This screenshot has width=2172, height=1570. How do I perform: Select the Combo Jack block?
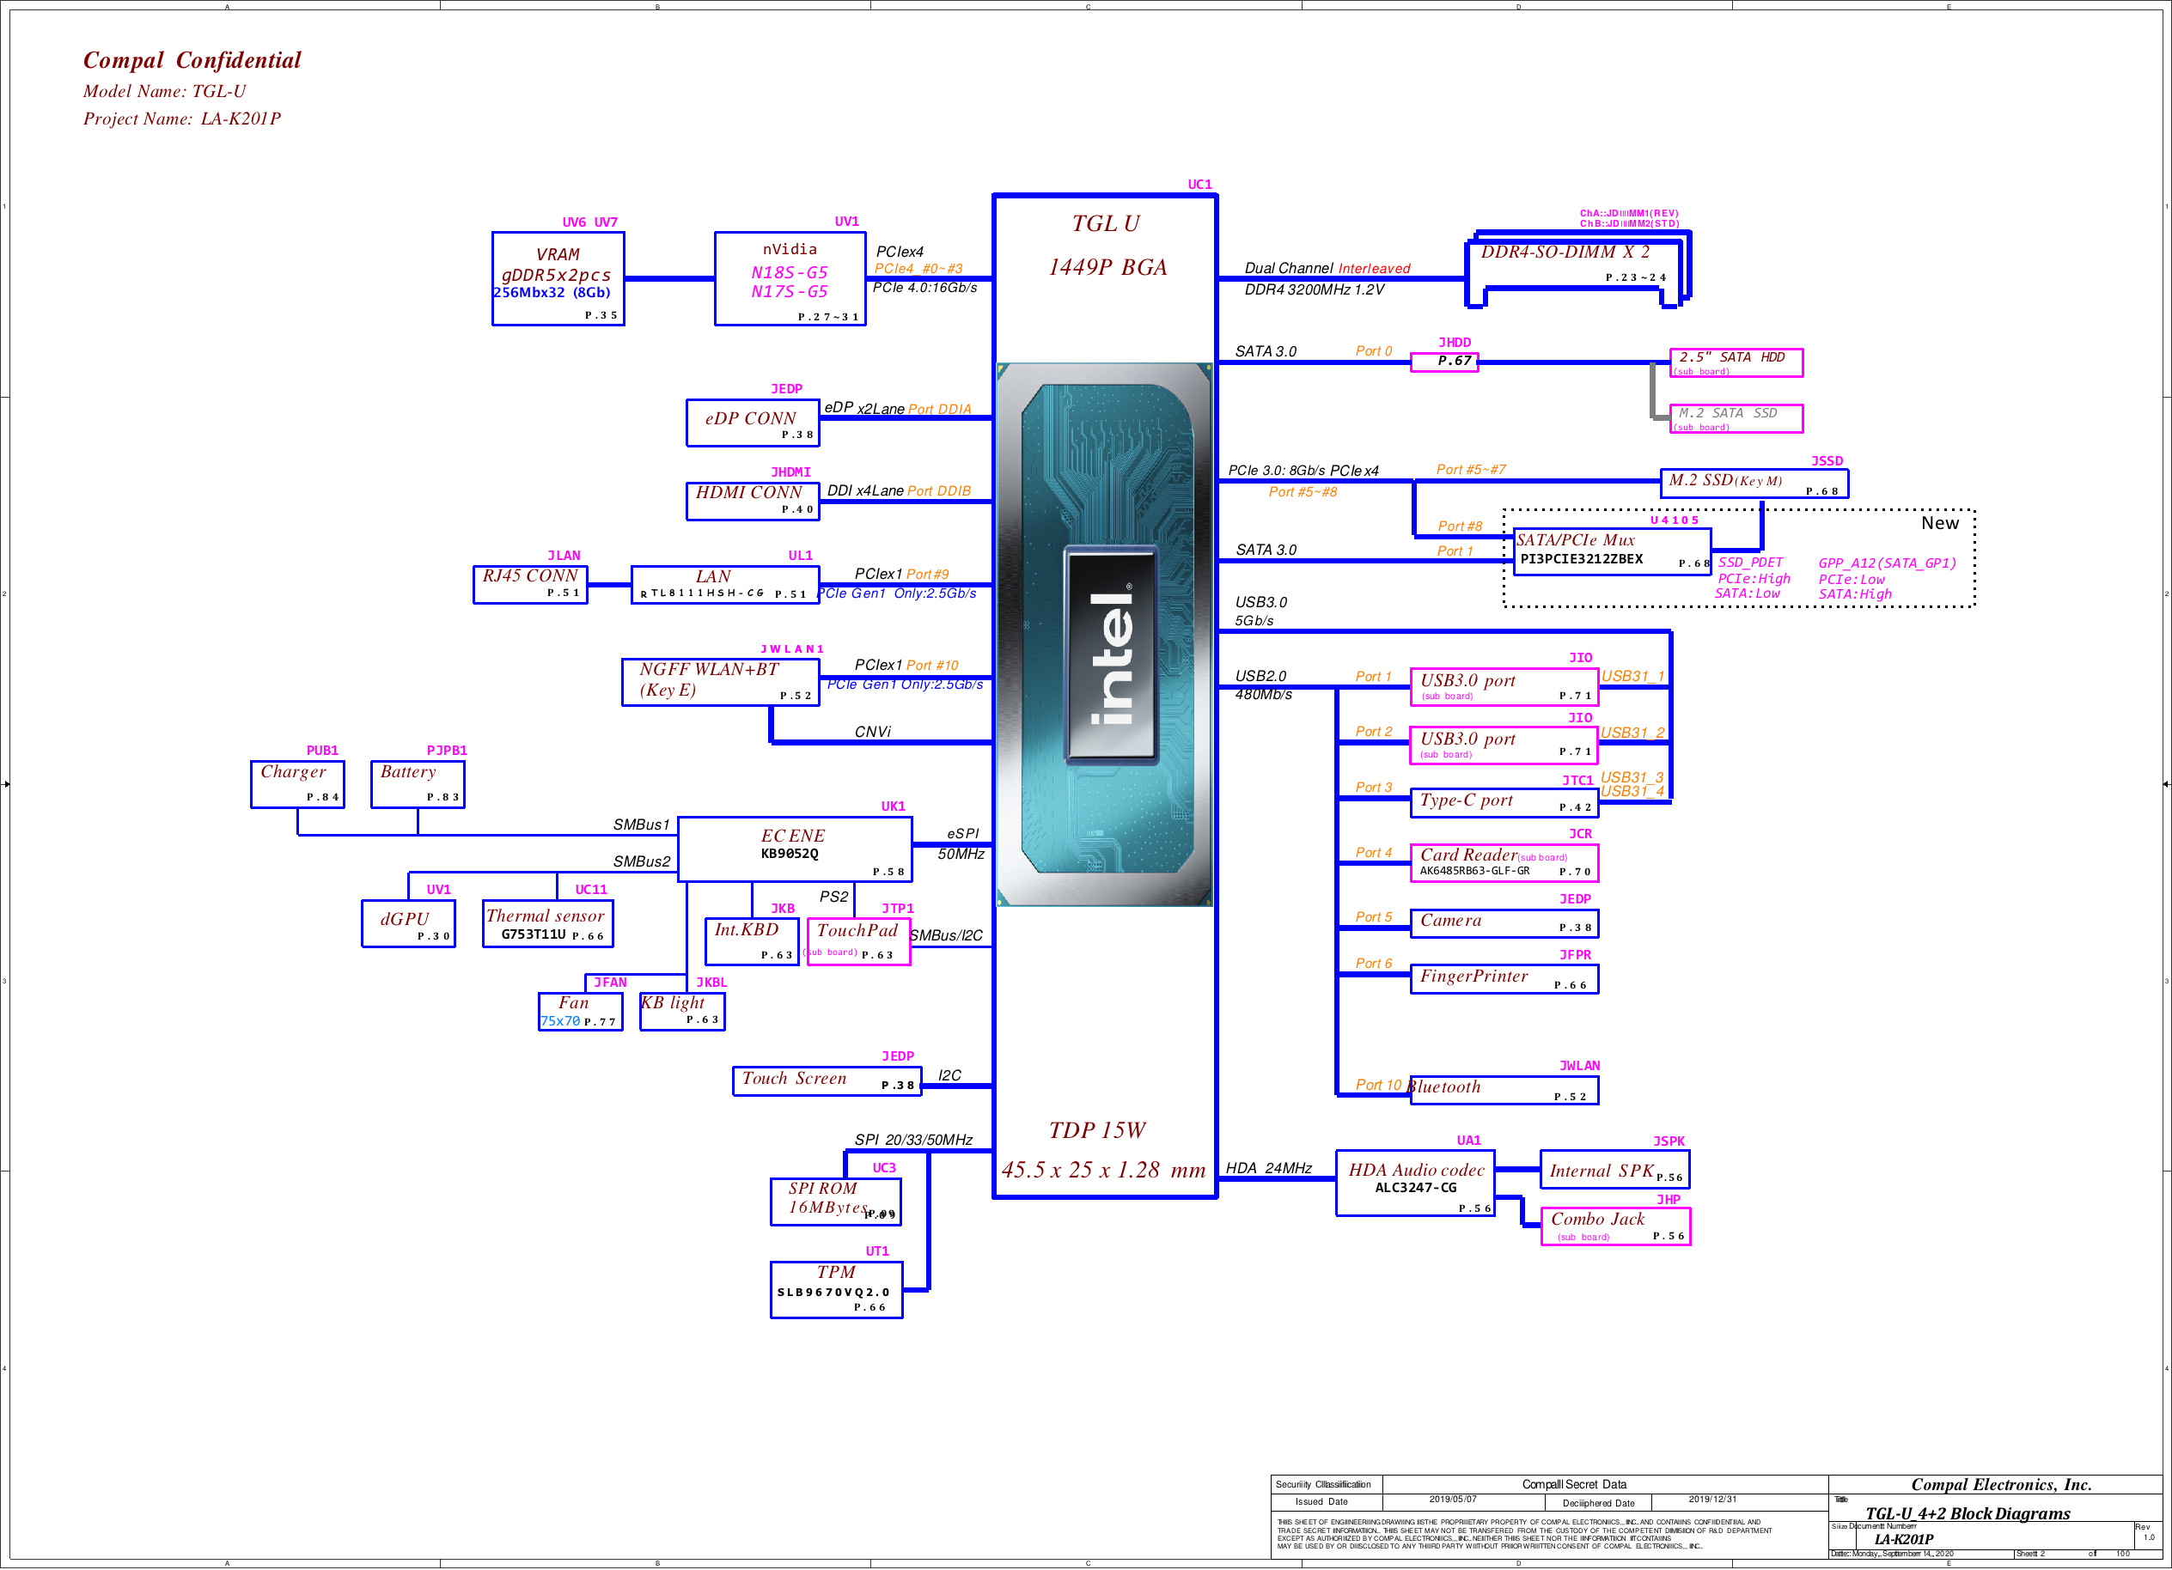(x=1614, y=1226)
